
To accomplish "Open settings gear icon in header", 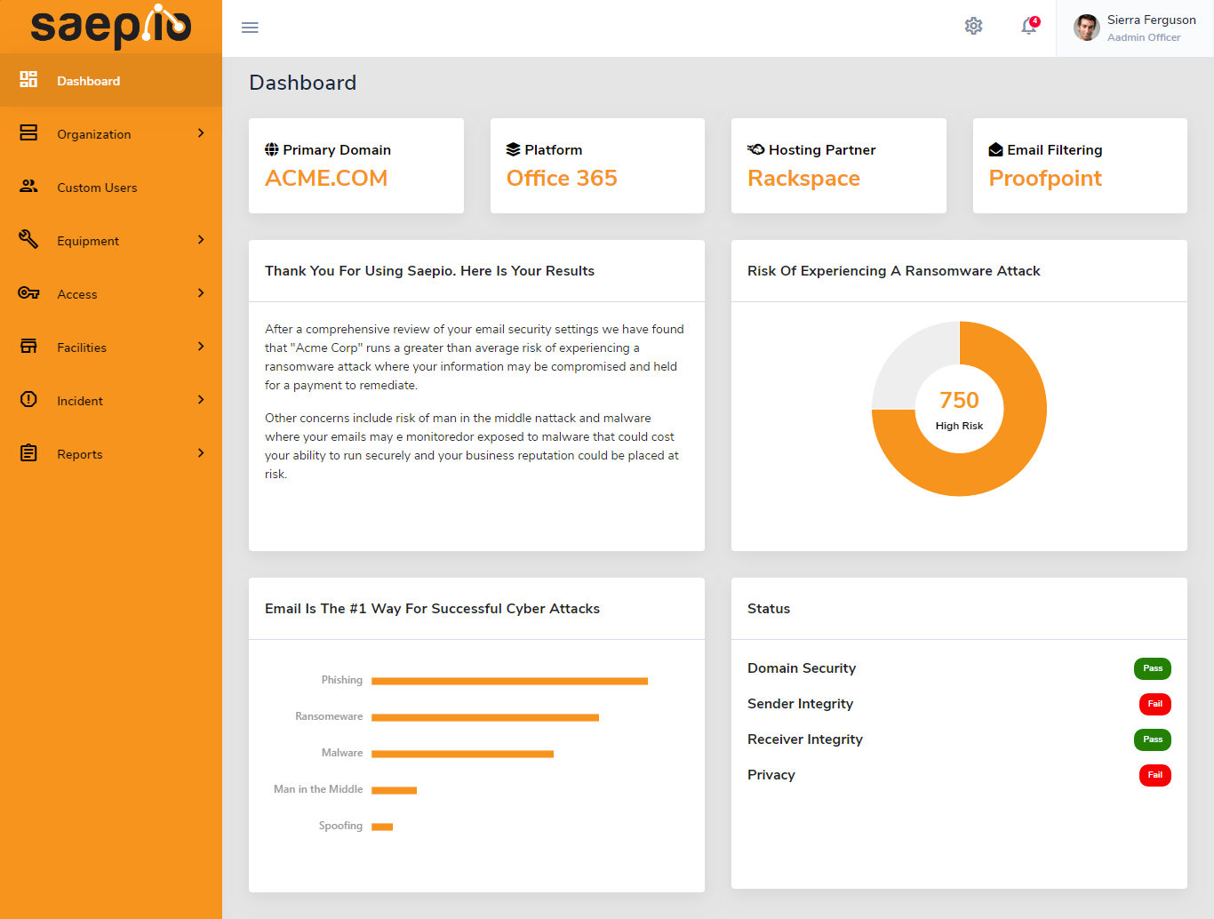I will [x=973, y=27].
